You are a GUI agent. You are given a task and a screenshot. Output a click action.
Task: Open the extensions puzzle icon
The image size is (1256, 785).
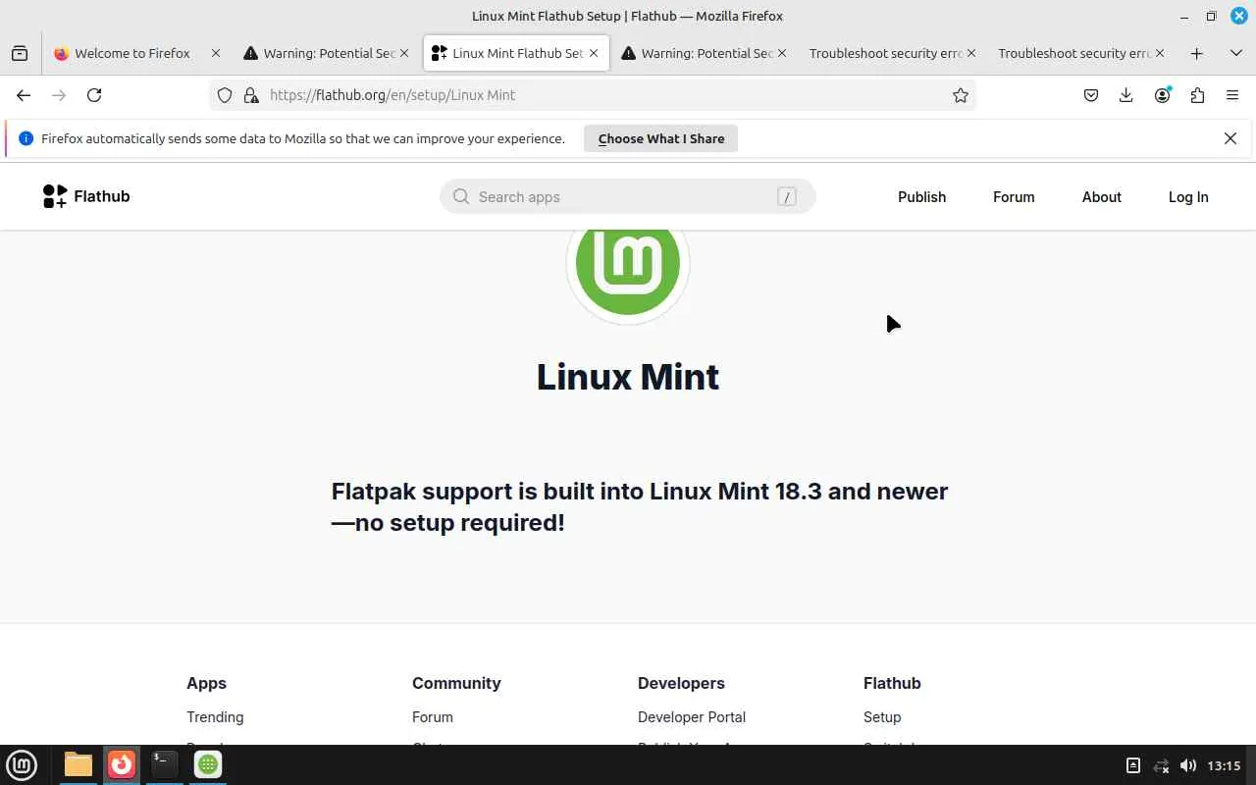[x=1197, y=95]
